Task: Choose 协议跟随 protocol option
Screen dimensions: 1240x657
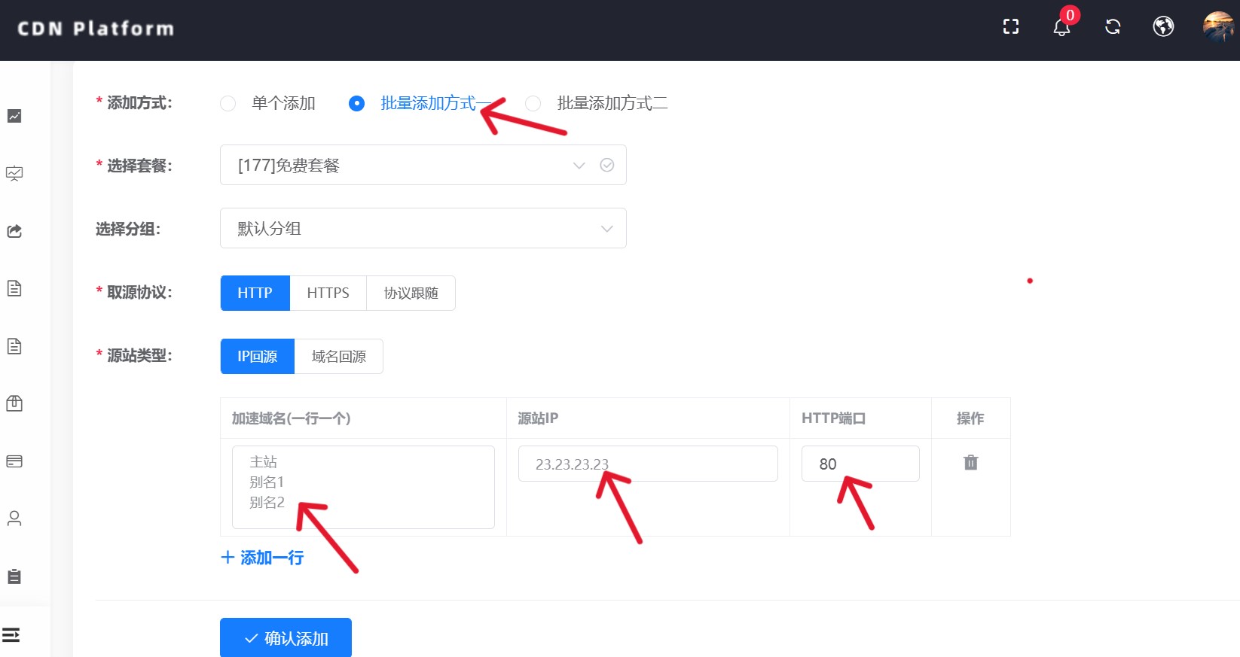Action: coord(411,293)
